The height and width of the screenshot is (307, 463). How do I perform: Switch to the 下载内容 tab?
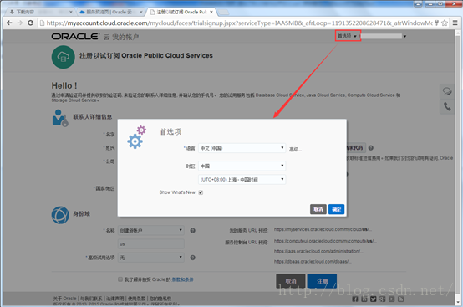point(38,12)
